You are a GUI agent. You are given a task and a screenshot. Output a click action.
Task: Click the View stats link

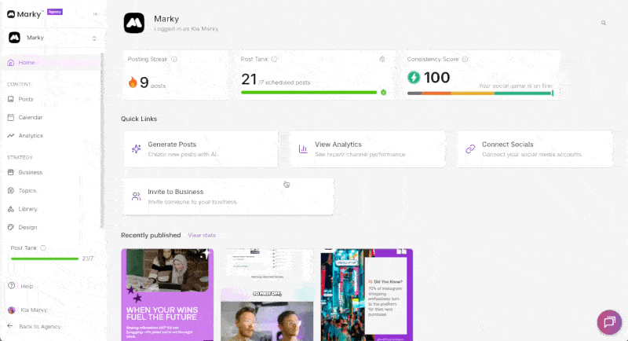[x=202, y=235]
